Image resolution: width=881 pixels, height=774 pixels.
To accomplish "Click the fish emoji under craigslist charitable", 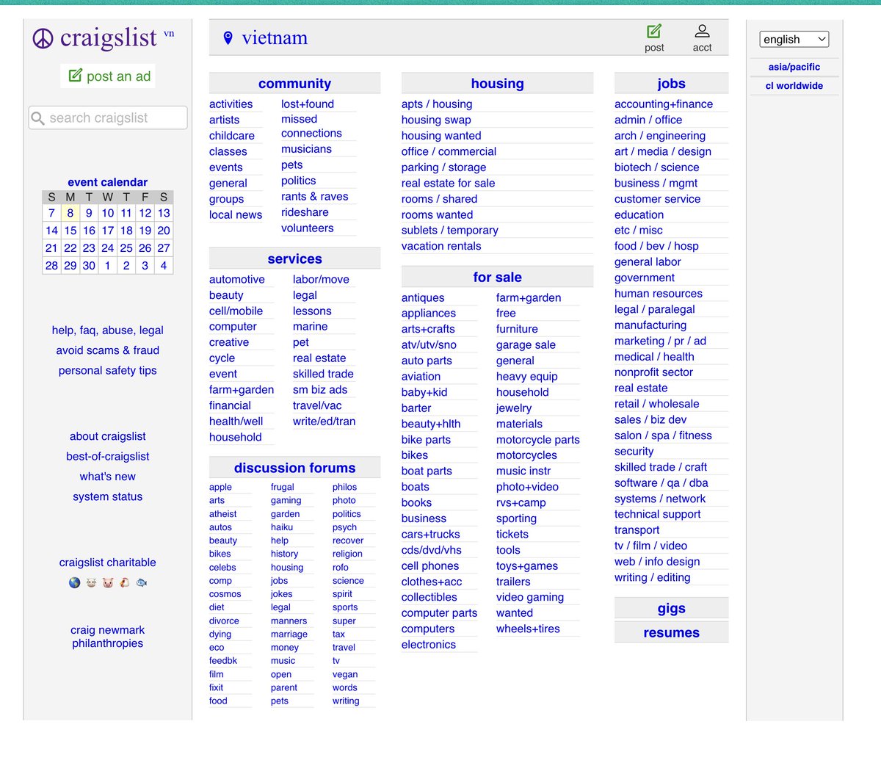I will click(x=142, y=583).
